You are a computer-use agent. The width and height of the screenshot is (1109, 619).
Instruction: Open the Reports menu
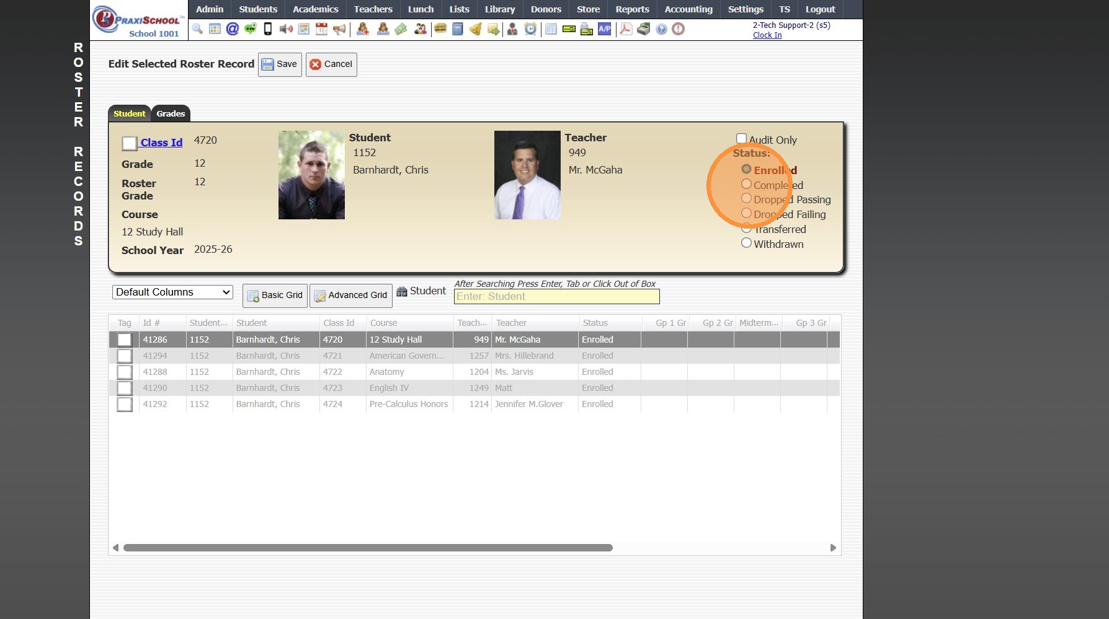(x=633, y=9)
